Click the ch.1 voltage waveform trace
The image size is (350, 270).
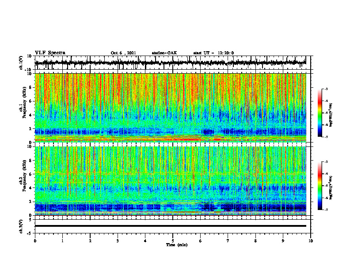point(170,63)
